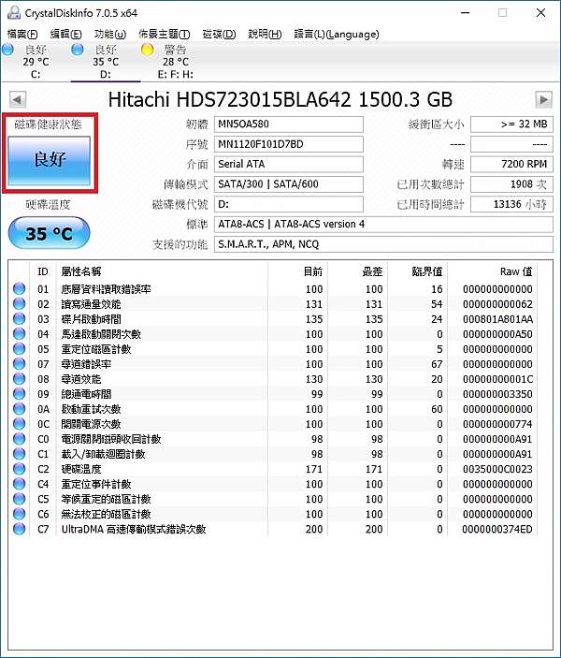Select the 重定位磁區計數 attribute row
Image resolution: width=561 pixels, height=658 pixels.
click(273, 349)
